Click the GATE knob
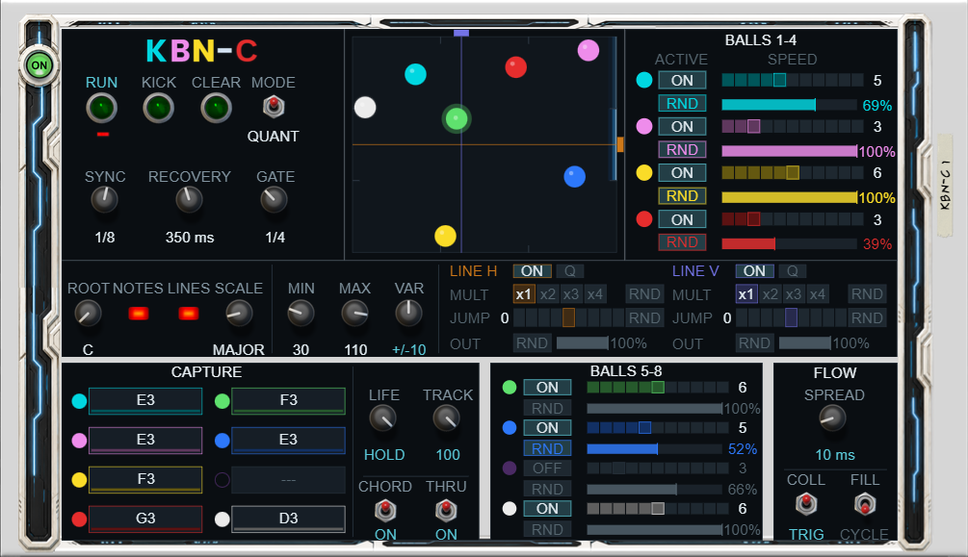The height and width of the screenshot is (557, 968). 275,200
